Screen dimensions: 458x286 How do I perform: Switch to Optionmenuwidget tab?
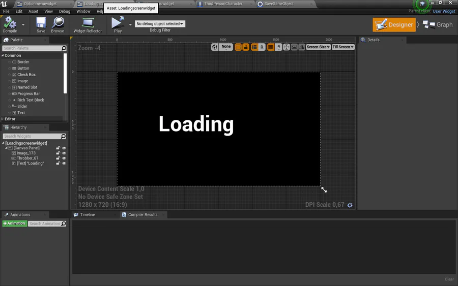pos(40,4)
